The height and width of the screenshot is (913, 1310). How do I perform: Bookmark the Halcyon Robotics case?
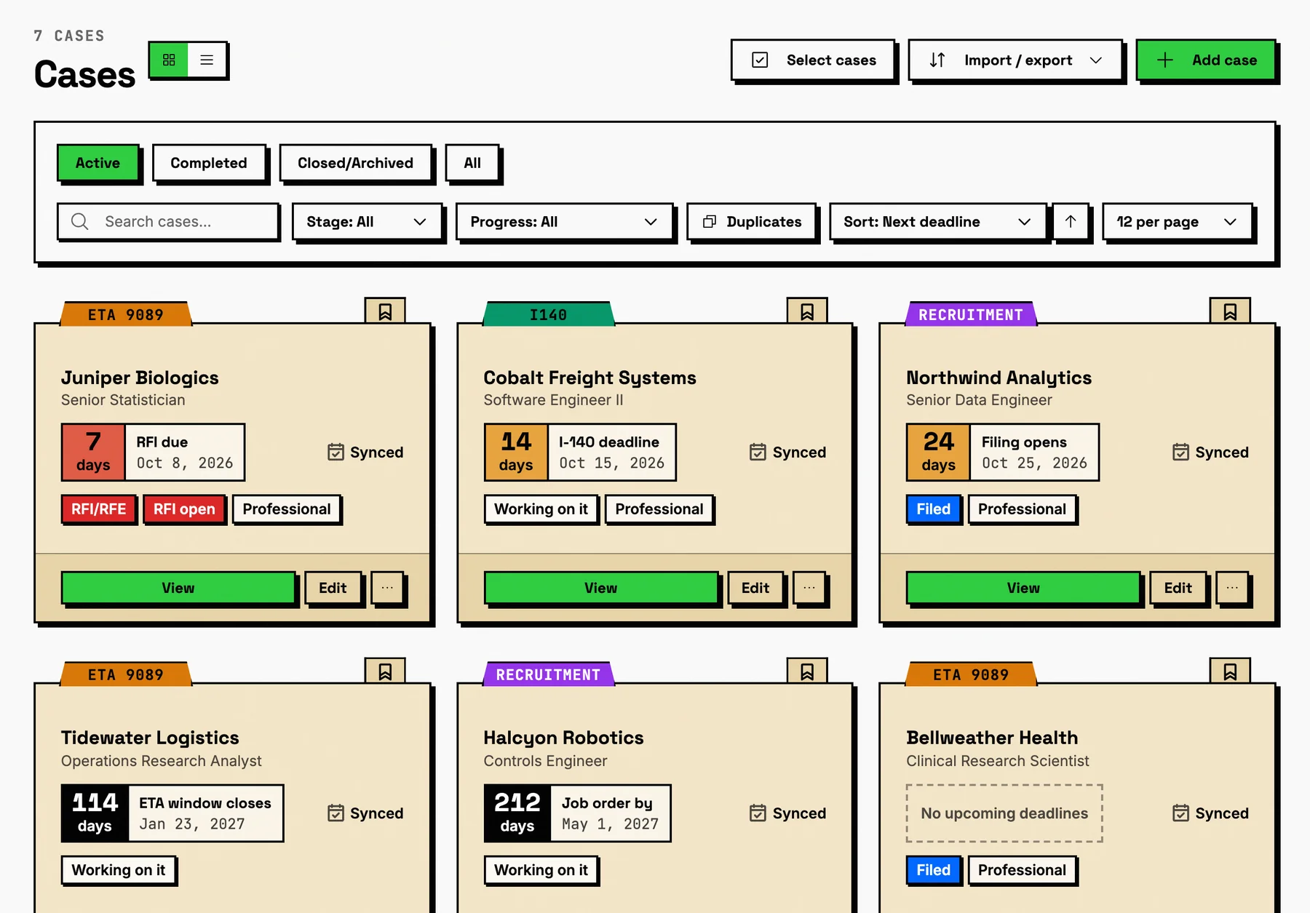pyautogui.click(x=807, y=671)
